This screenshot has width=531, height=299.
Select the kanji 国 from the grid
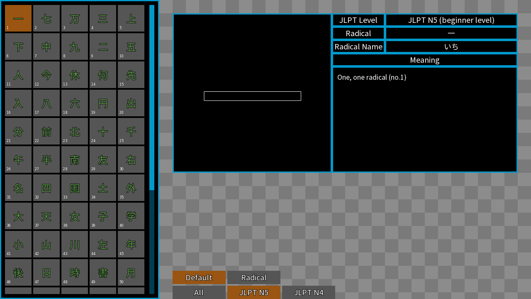coord(75,188)
